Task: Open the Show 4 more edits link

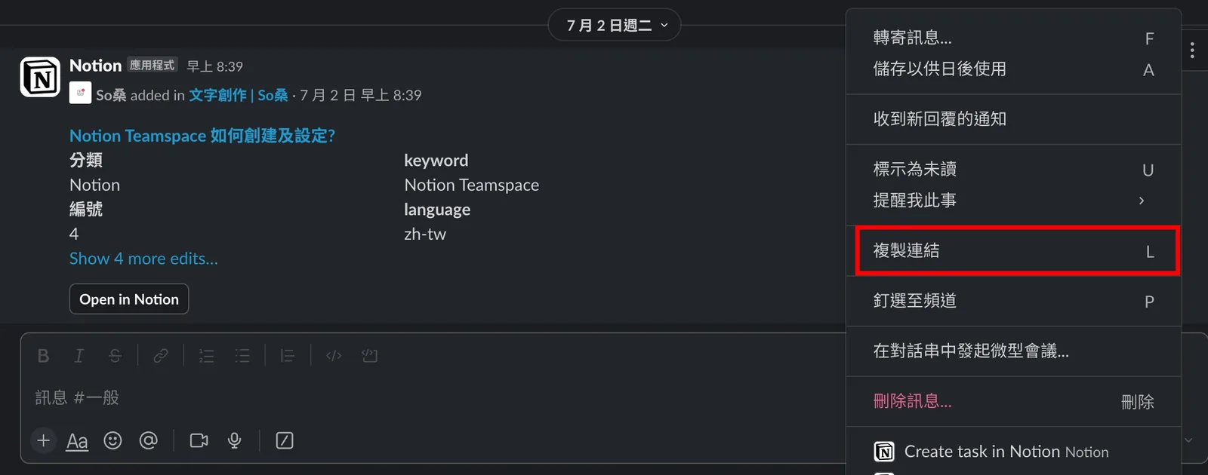Action: pos(143,259)
